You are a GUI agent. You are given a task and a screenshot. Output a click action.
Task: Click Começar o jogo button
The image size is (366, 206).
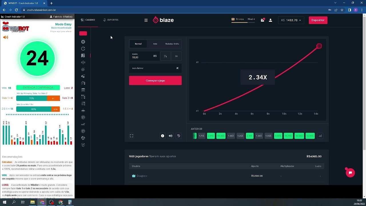click(155, 80)
